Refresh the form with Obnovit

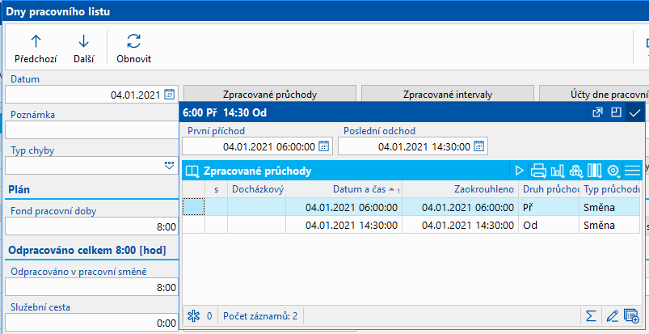click(x=133, y=47)
